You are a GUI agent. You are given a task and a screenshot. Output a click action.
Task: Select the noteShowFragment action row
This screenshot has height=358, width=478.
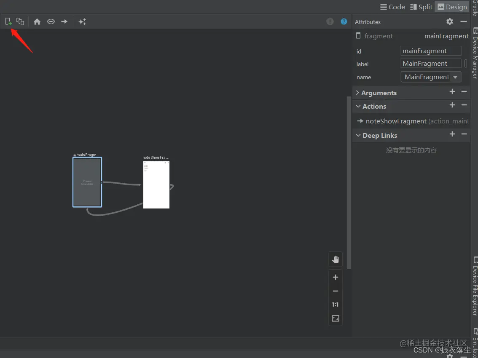coord(411,121)
